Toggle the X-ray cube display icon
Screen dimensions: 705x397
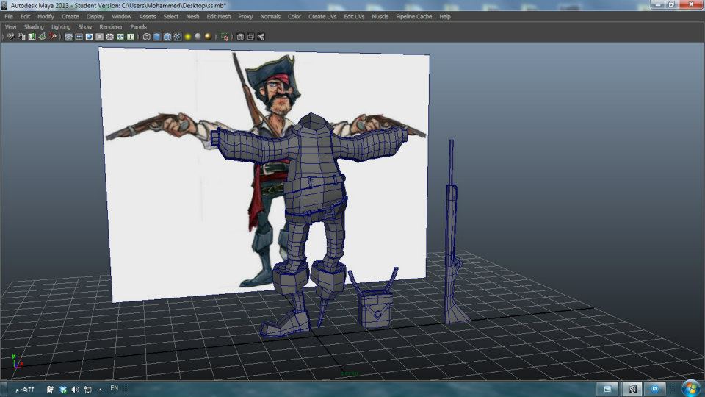point(239,37)
